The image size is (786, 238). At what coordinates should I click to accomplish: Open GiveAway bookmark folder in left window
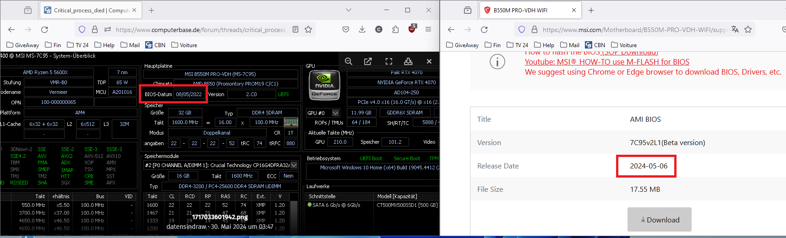pos(23,45)
